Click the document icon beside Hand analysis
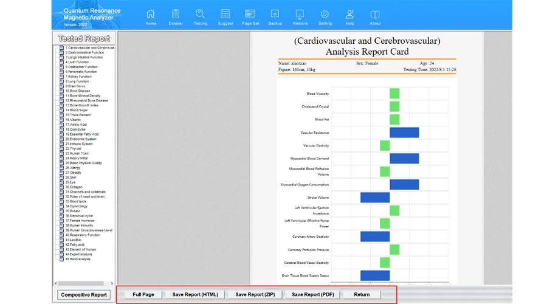The image size is (547, 304). coord(61,259)
